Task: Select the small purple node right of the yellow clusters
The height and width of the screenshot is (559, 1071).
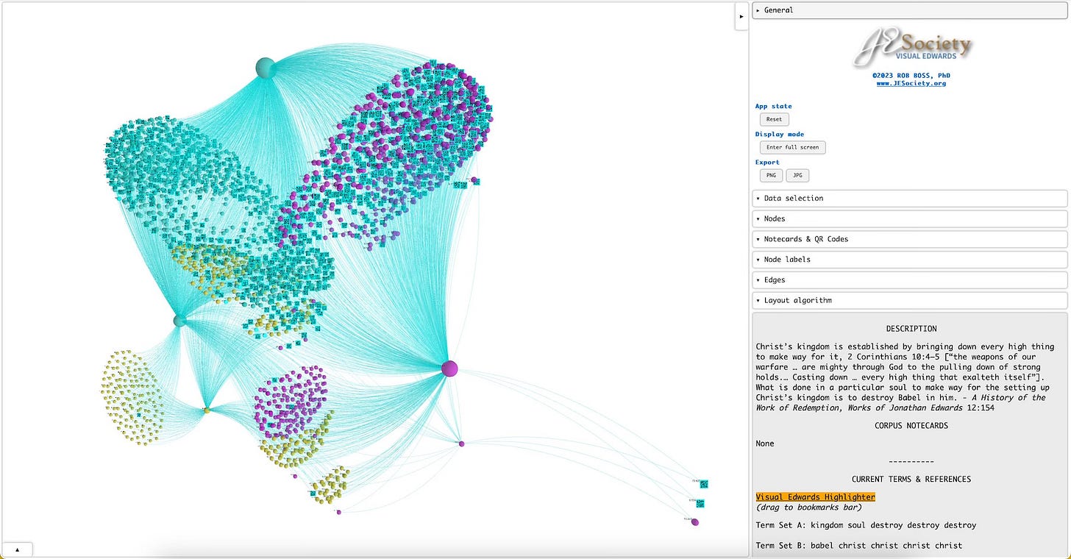Action: [461, 444]
